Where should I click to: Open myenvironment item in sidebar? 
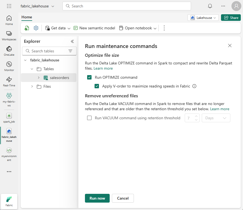pyautogui.click(x=9, y=154)
